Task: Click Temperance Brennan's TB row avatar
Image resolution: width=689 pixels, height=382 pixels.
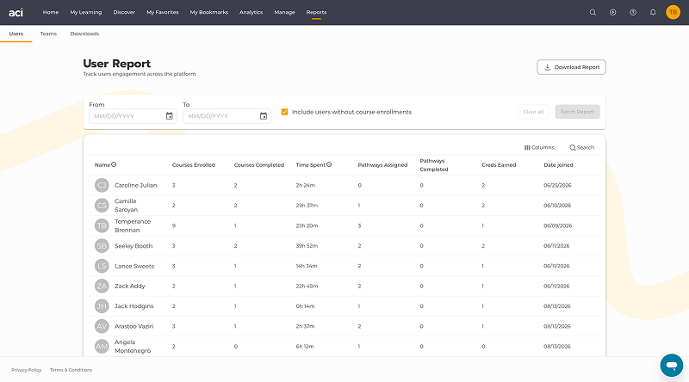Action: click(x=102, y=225)
